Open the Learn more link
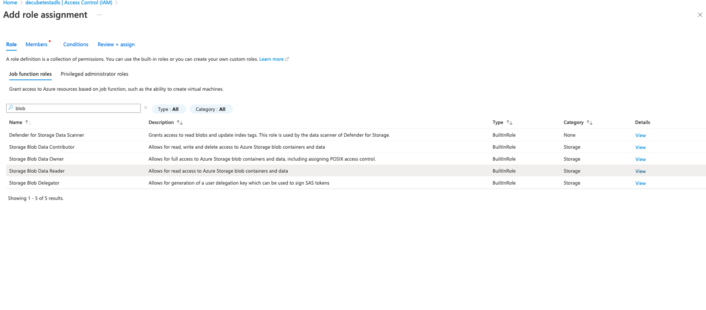This screenshot has height=310, width=706. pos(271,59)
